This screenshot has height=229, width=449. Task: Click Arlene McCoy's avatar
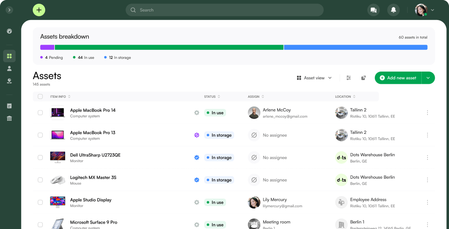(254, 112)
